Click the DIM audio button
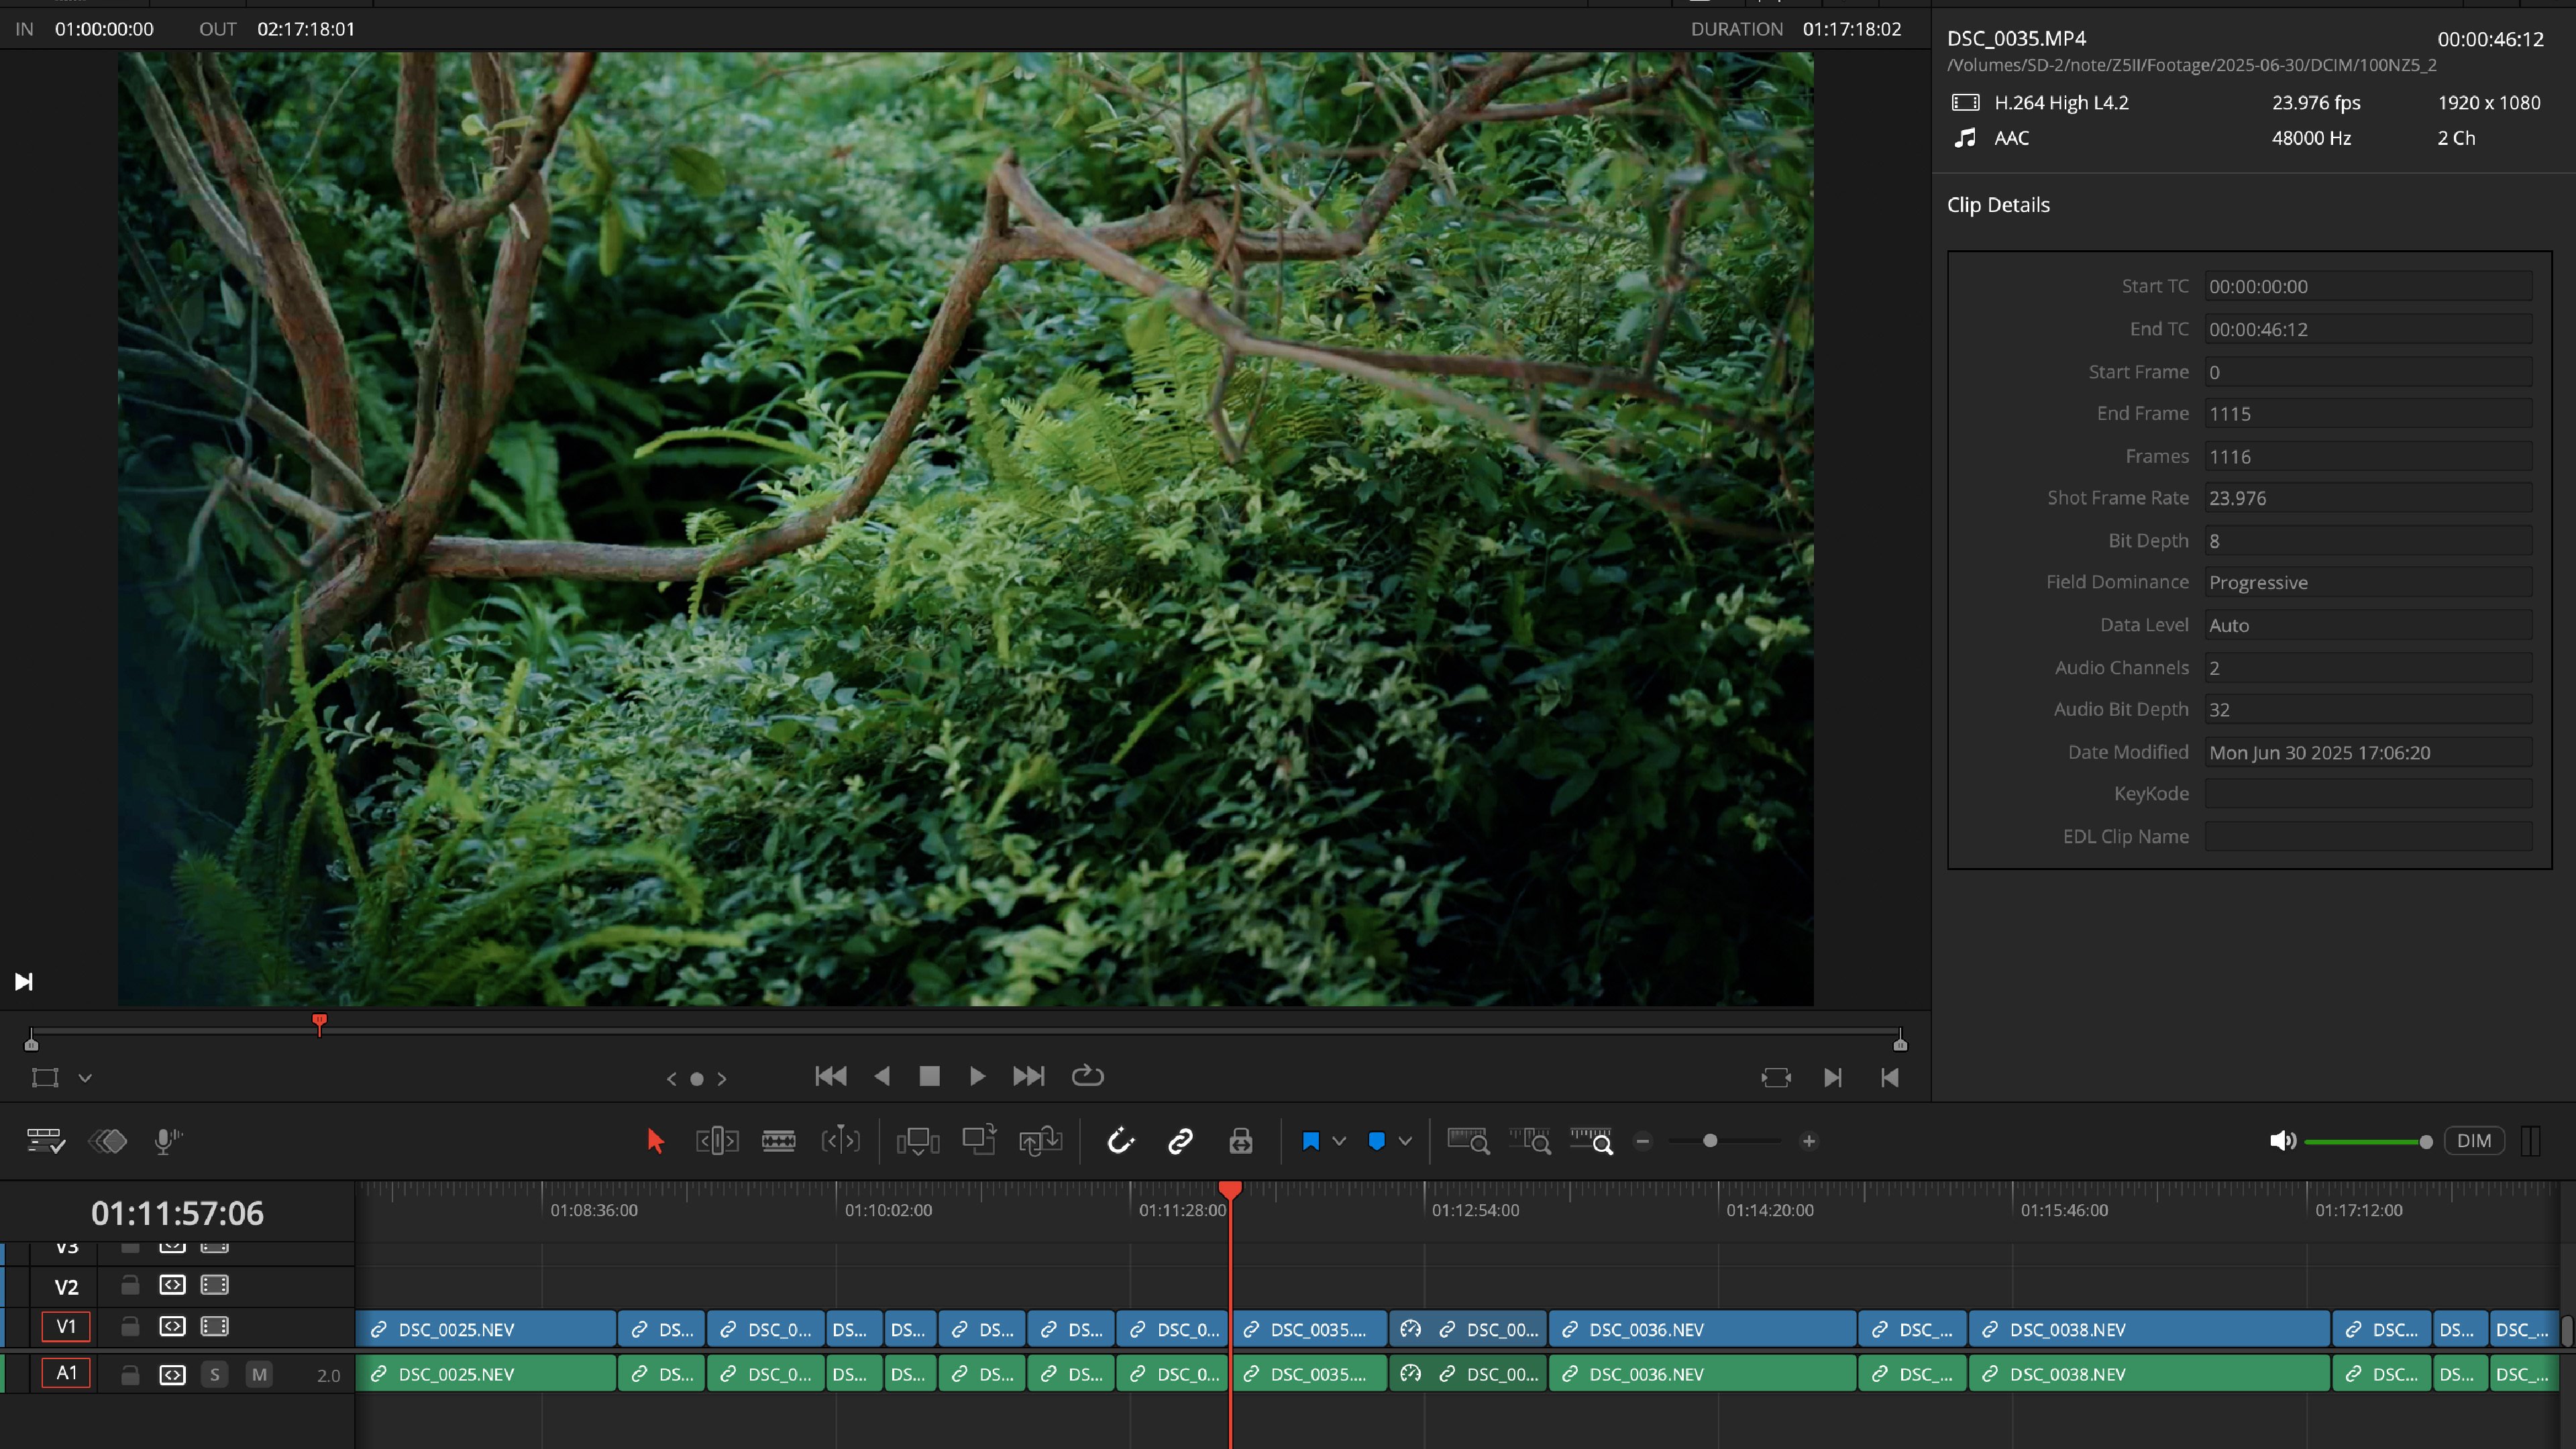The height and width of the screenshot is (1449, 2576). pos(2473,1141)
